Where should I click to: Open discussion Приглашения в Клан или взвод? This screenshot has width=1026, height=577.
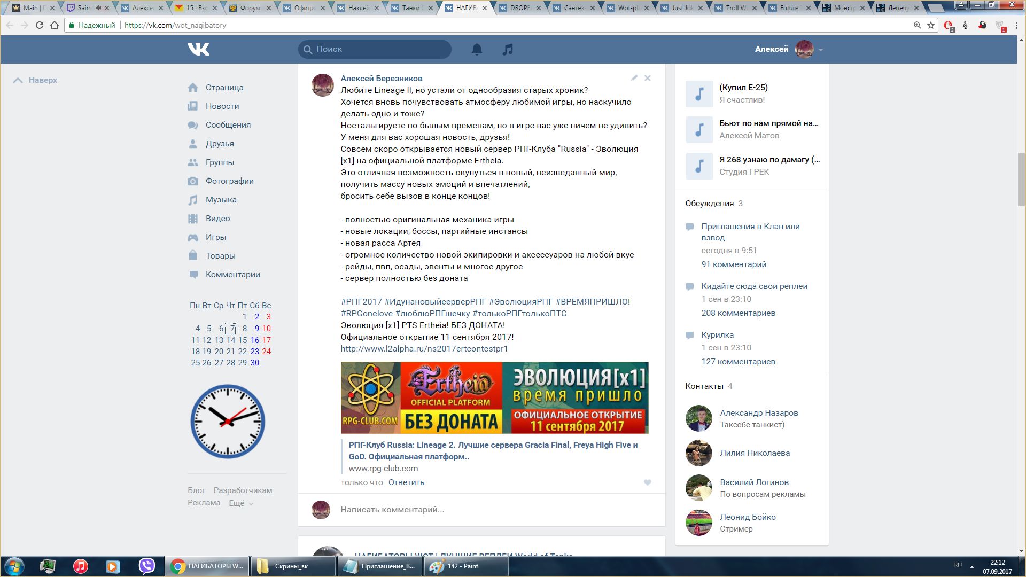751,232
